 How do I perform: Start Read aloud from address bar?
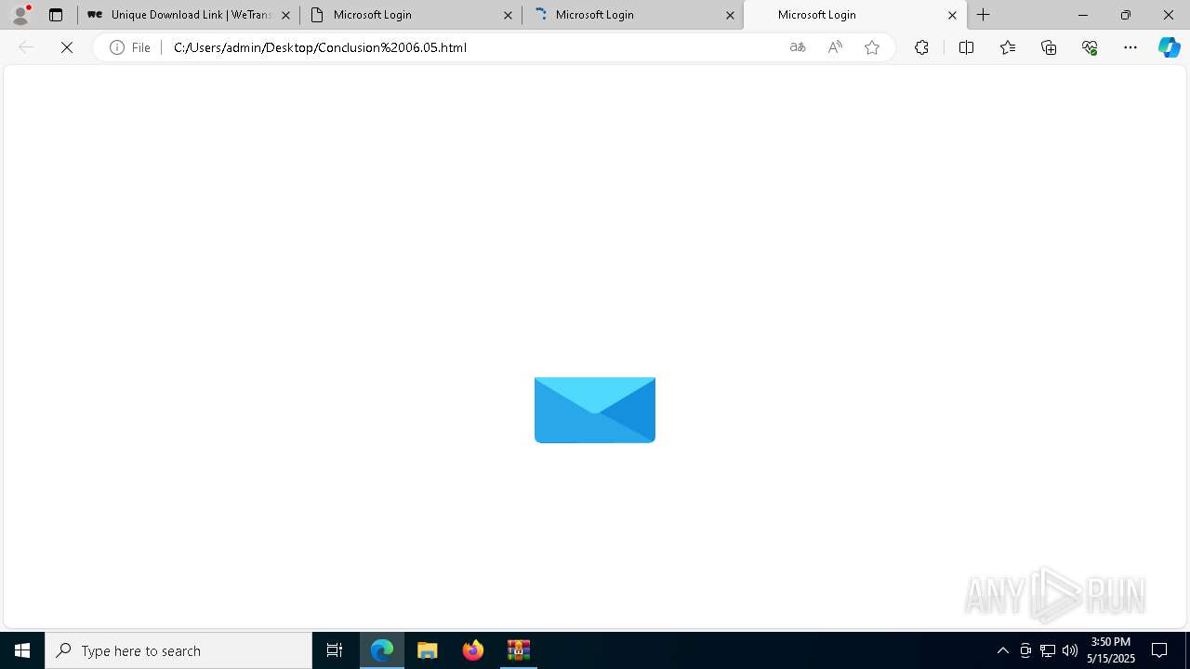click(x=835, y=47)
